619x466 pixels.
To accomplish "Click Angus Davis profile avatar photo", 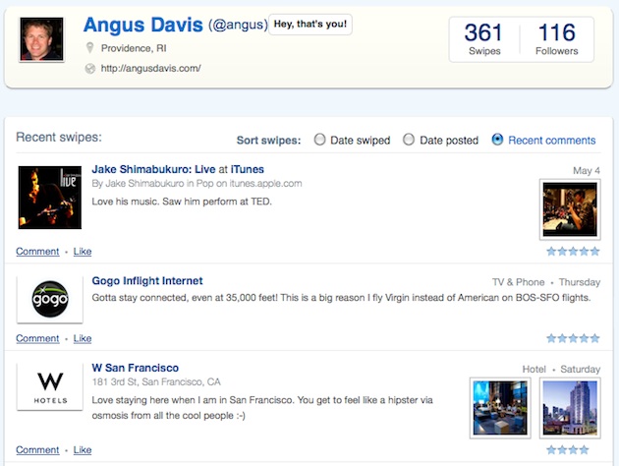I will click(41, 39).
